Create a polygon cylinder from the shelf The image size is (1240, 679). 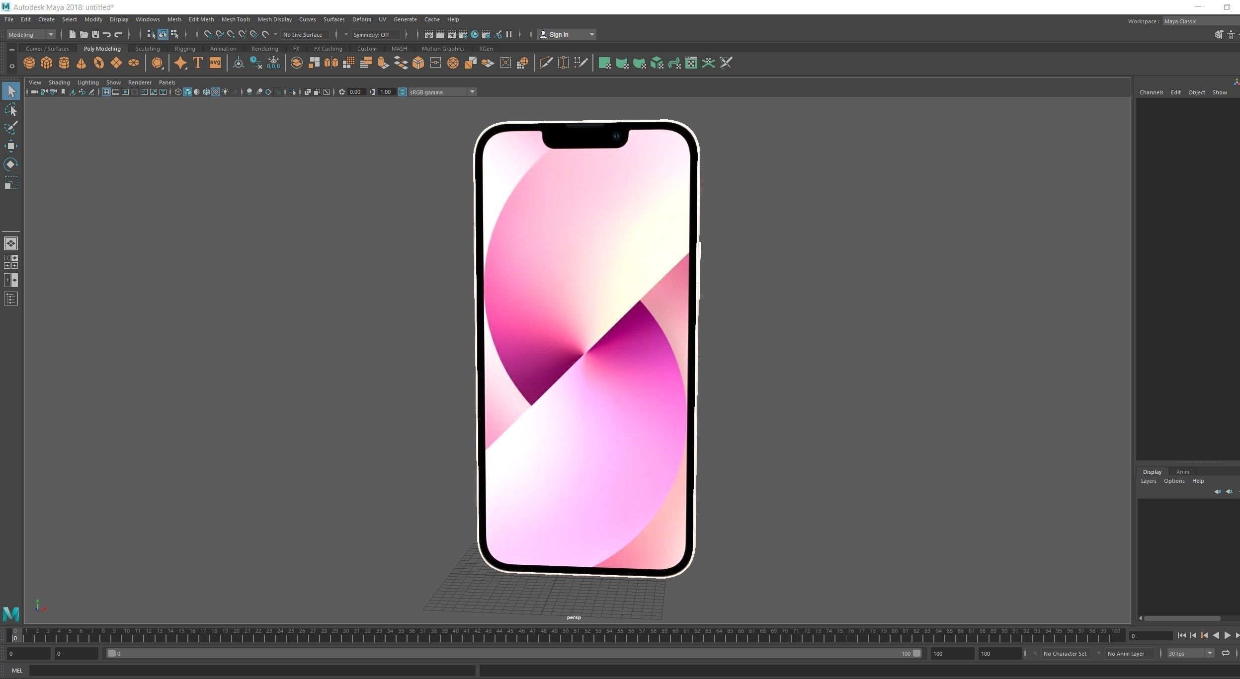(x=64, y=63)
